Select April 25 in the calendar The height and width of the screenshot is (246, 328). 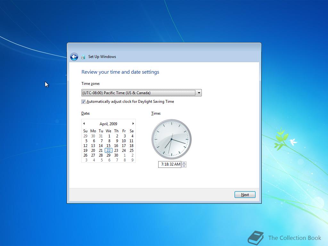tap(131, 151)
